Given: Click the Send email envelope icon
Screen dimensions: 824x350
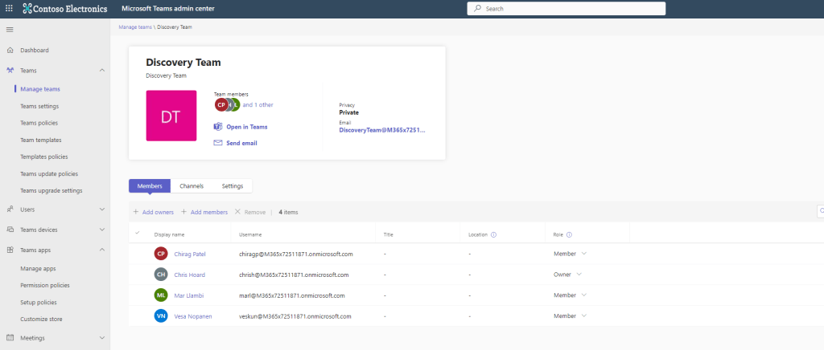Looking at the screenshot, I should (218, 143).
